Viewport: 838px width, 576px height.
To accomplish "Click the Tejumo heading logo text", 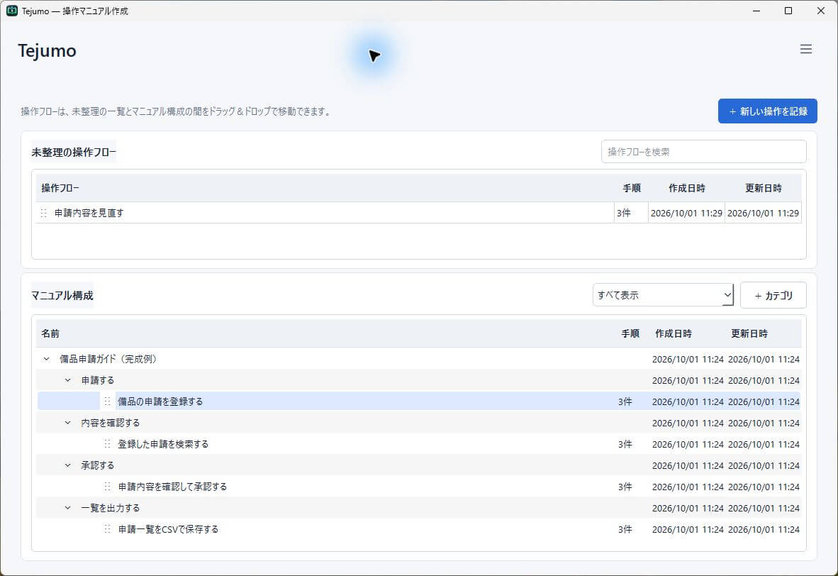I will tap(47, 50).
